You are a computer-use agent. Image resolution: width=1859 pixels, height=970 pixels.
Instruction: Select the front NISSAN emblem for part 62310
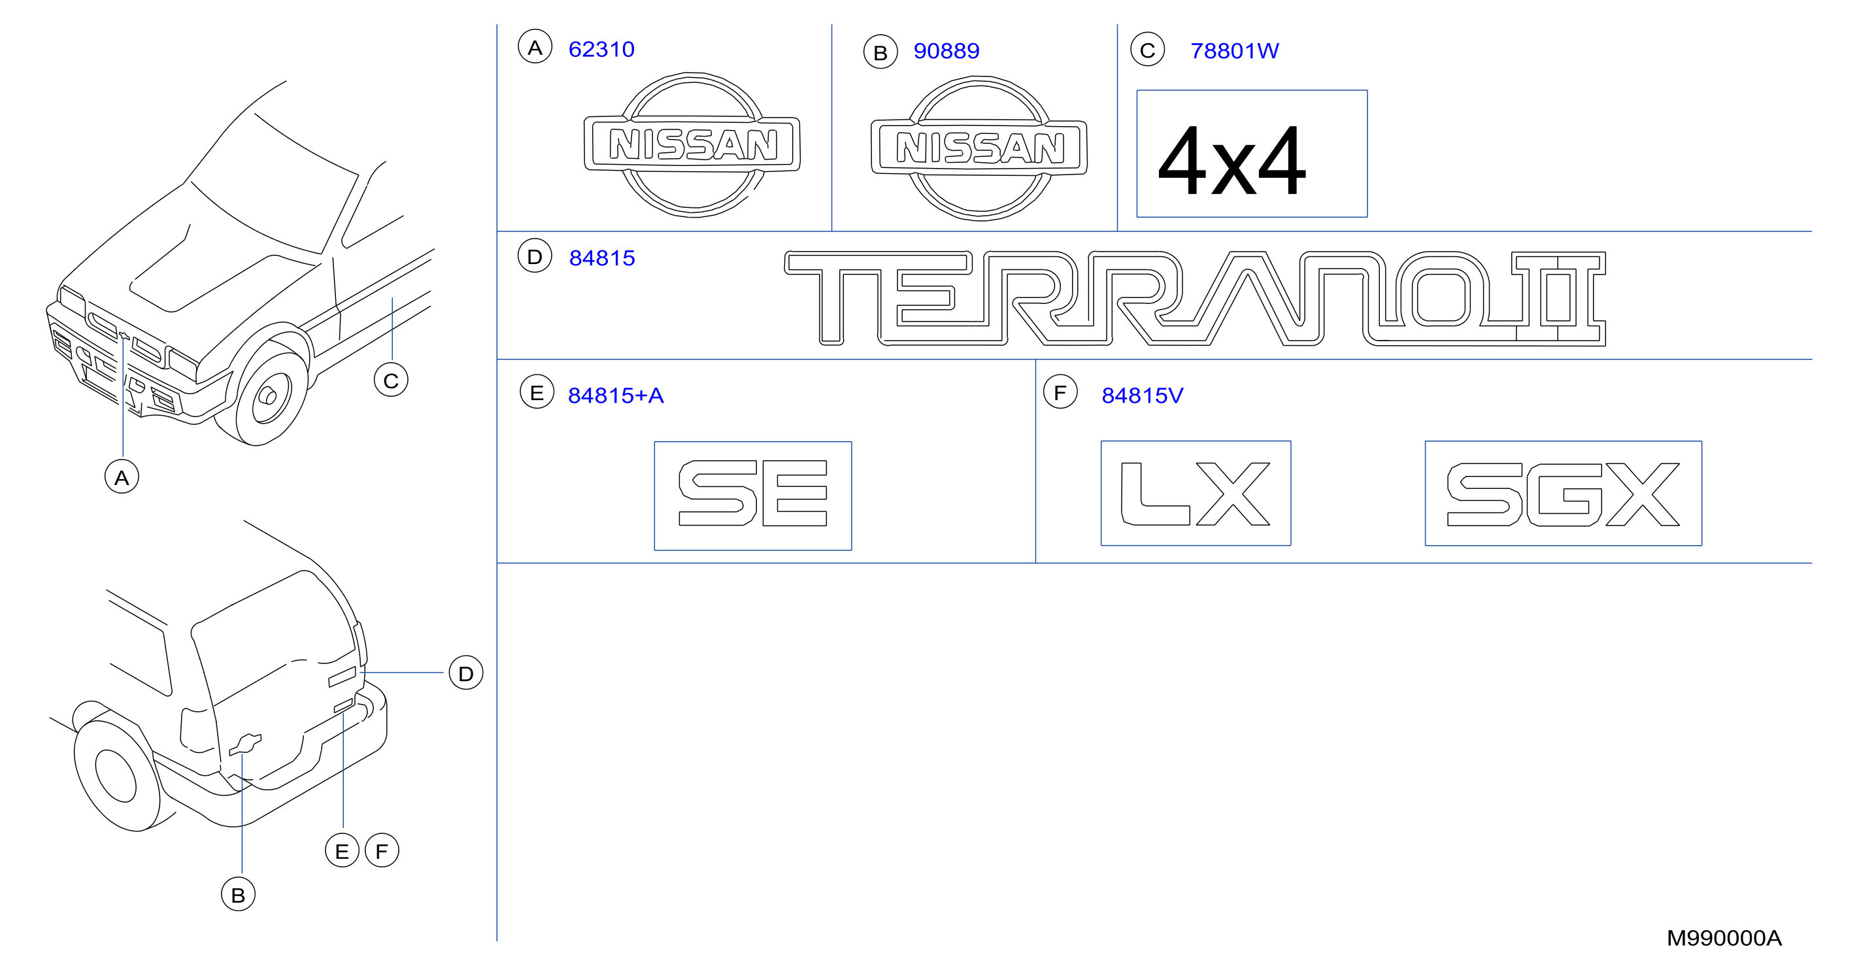(692, 144)
